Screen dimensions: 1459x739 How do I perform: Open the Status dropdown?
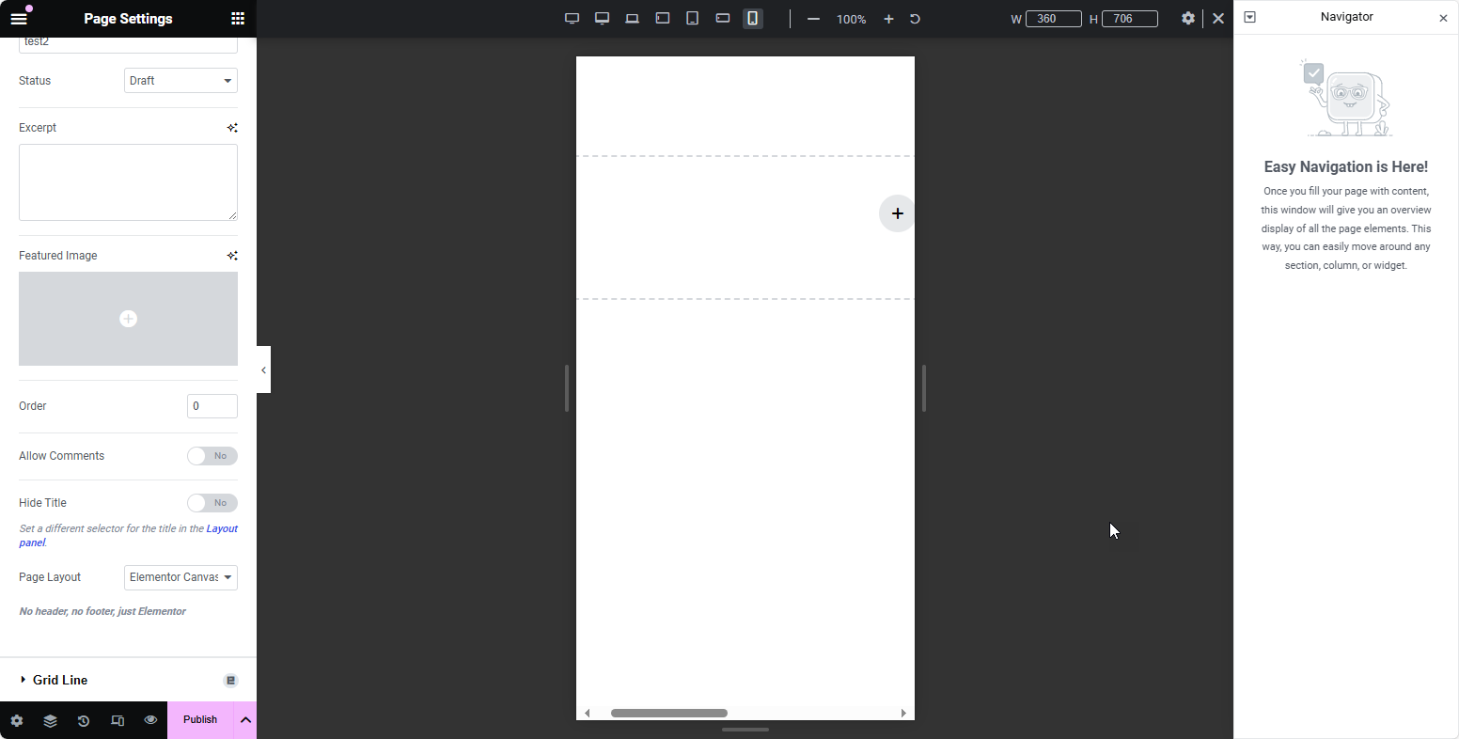pyautogui.click(x=180, y=81)
